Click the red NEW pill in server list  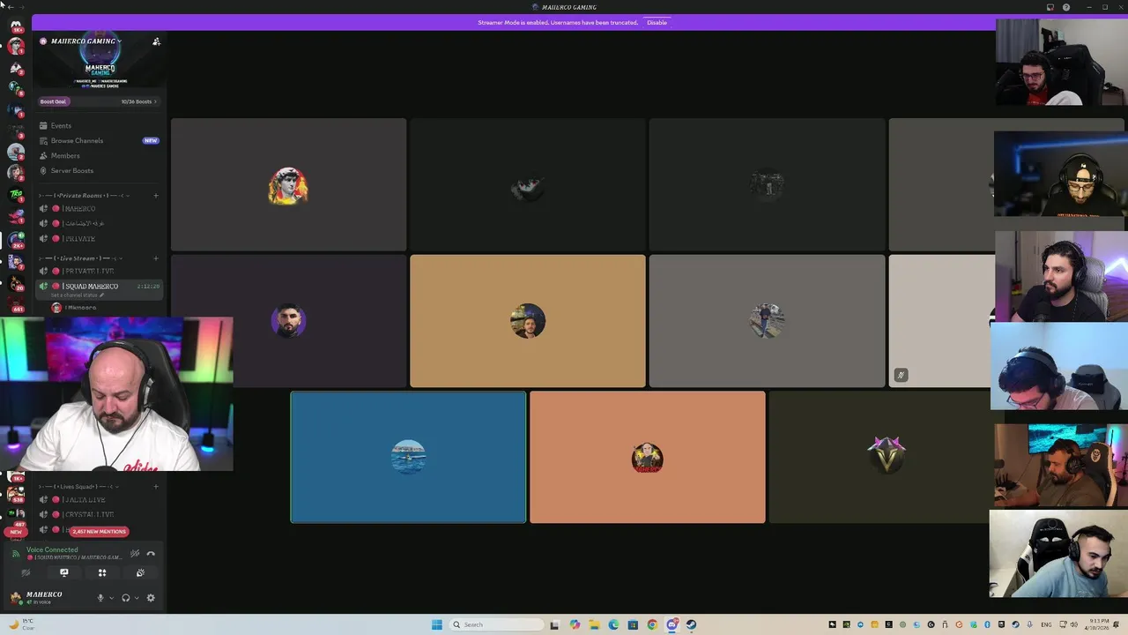[16, 532]
